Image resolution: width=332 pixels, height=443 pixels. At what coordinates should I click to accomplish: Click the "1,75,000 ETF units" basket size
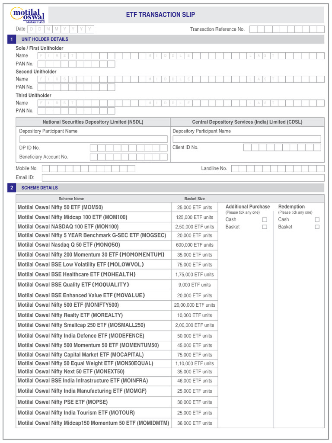pos(195,275)
